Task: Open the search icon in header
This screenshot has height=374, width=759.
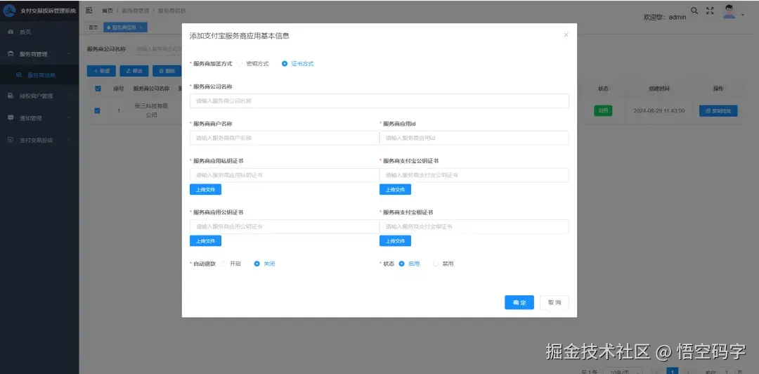Action: (694, 11)
